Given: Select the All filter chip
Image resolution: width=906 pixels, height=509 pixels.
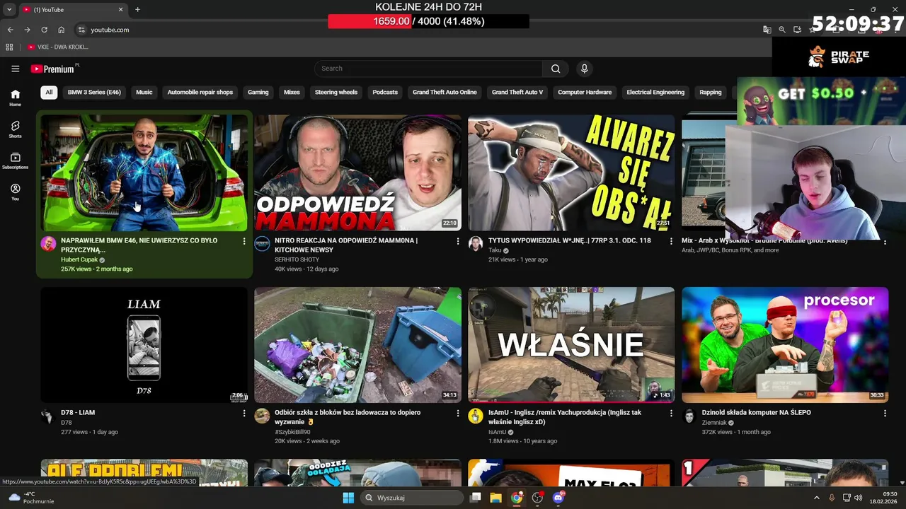Looking at the screenshot, I should coord(49,92).
